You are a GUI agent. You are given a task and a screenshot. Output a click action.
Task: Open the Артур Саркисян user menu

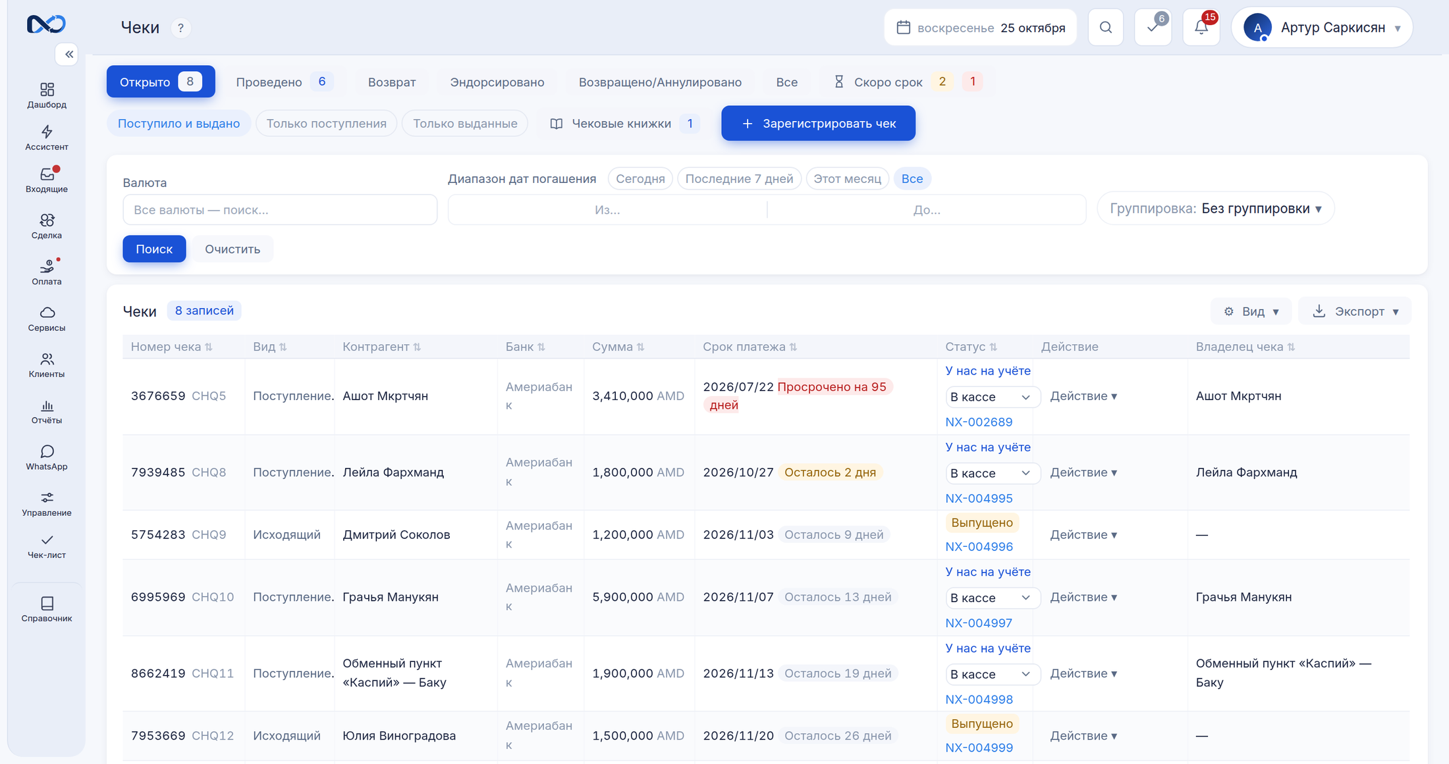1322,28
